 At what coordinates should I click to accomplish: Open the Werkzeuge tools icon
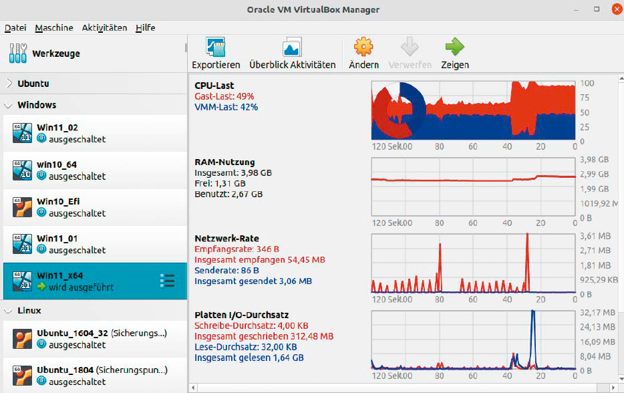click(18, 53)
